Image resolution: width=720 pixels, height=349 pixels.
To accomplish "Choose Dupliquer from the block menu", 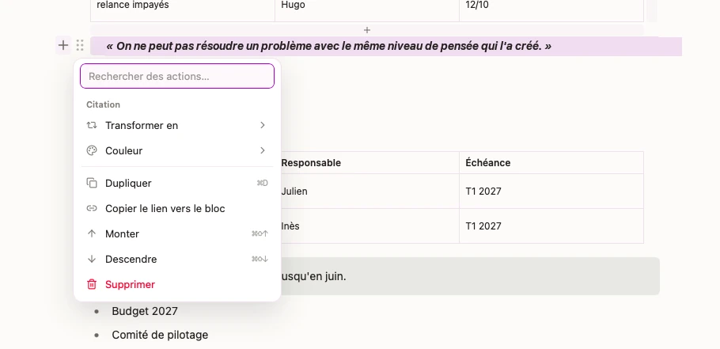I will pyautogui.click(x=177, y=184).
